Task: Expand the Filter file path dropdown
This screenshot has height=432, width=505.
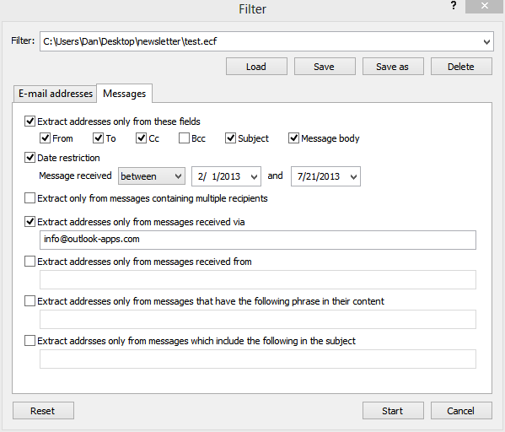Action: coord(486,41)
